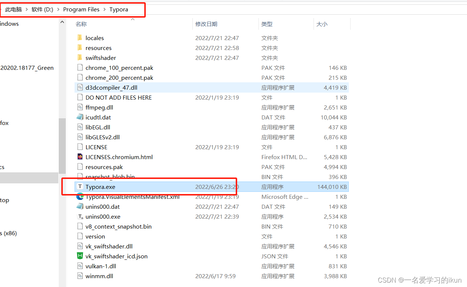Click the navigation pane scrollbar thumb
The image size is (467, 287).
coord(62,146)
